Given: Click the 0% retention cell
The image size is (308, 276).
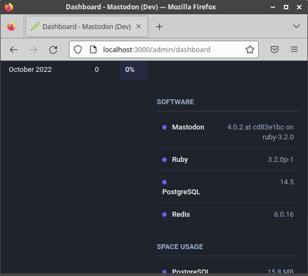Looking at the screenshot, I should pos(134,70).
